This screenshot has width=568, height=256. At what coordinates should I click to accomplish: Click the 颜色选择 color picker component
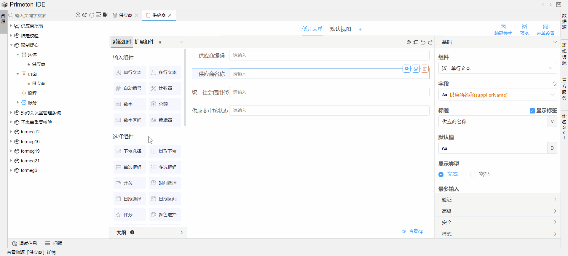click(165, 215)
